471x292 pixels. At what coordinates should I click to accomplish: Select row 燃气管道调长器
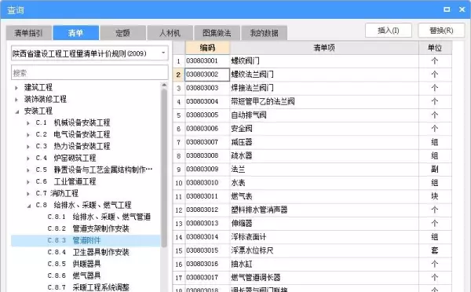point(312,277)
